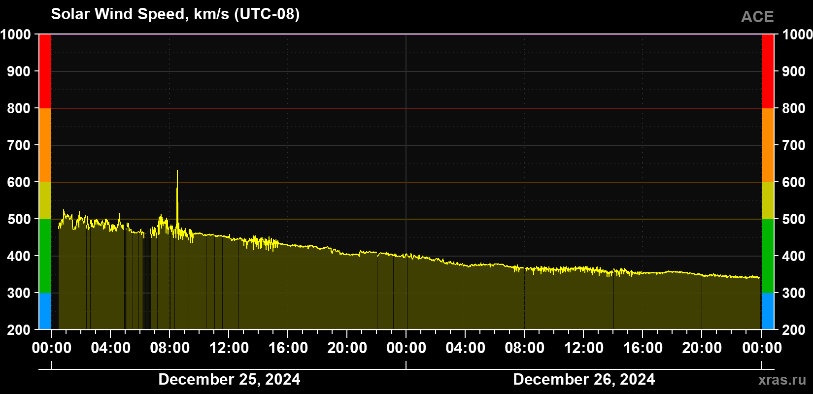The height and width of the screenshot is (394, 813).
Task: Click the 600 label on left axis
Action: 19,182
